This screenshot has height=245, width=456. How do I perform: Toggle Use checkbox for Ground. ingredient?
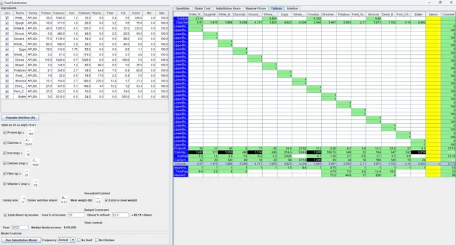7,39
